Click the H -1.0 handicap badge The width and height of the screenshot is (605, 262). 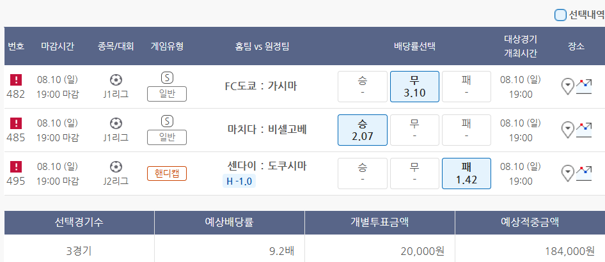point(240,181)
